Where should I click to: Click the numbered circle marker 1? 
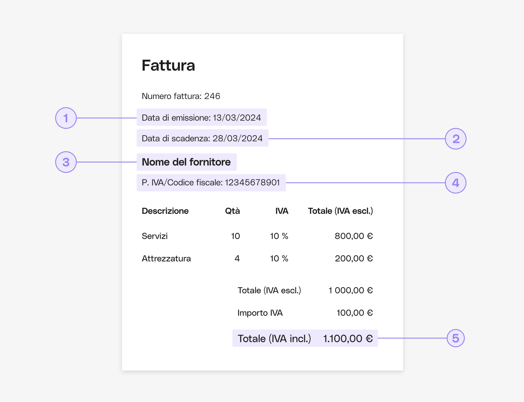click(66, 118)
